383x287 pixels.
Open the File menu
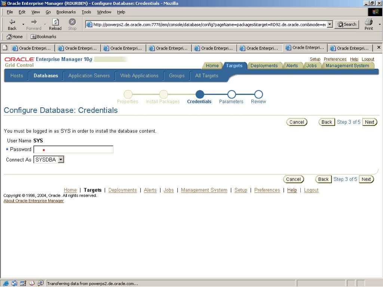point(10,12)
